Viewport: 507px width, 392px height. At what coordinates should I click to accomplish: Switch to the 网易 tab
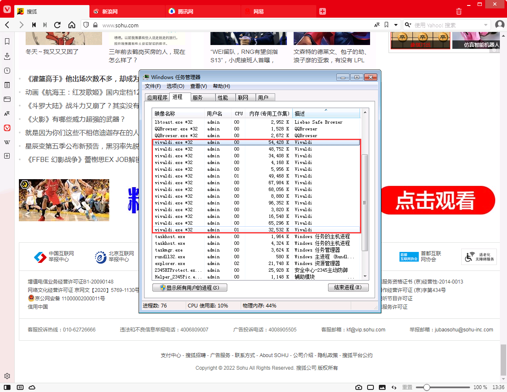pos(278,11)
